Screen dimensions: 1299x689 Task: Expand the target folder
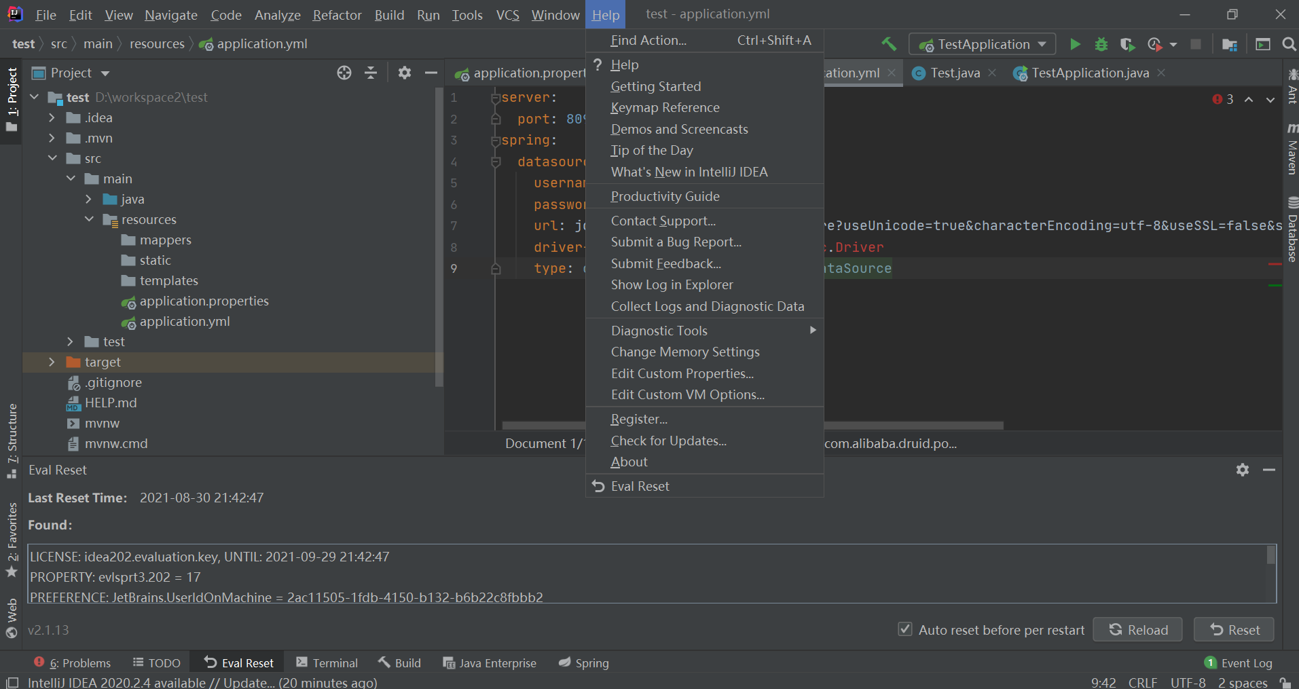point(52,362)
